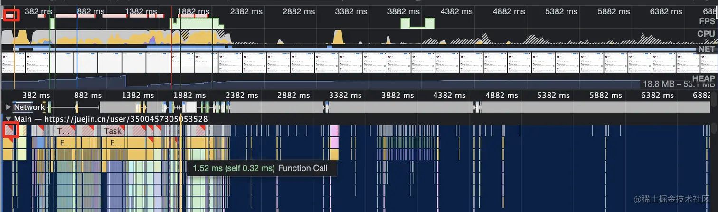
Task: Grab the vertical scrollbar beside the Main track
Action: (x=714, y=128)
